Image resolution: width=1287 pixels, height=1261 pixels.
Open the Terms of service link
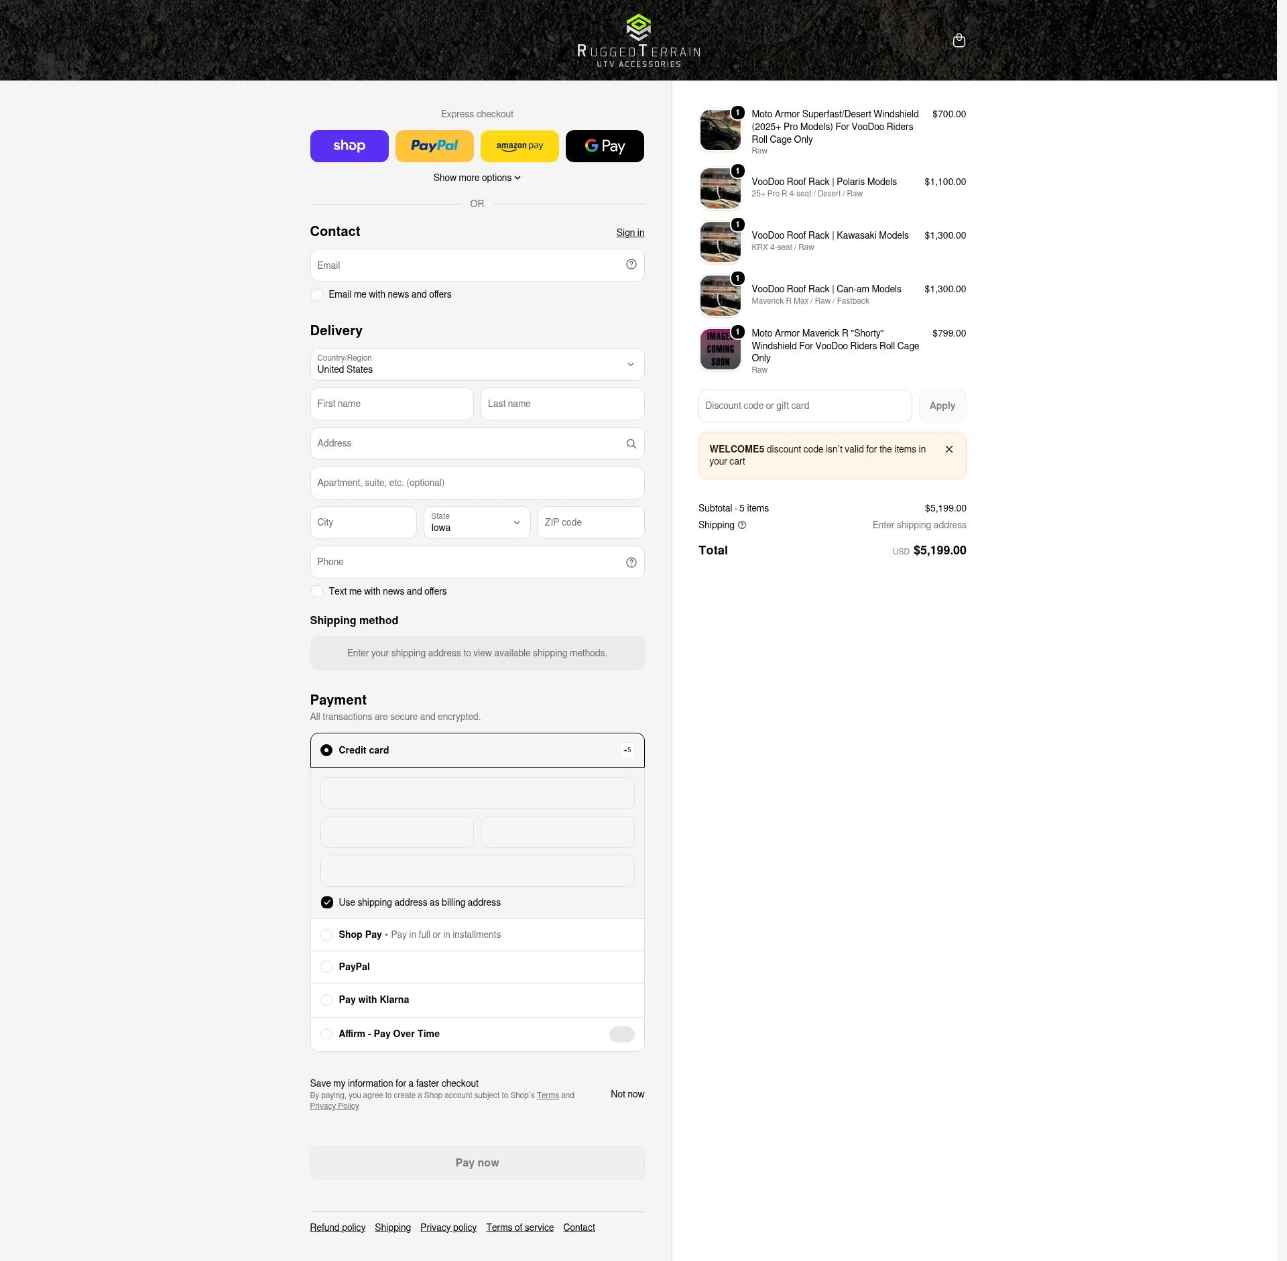[x=520, y=1227]
